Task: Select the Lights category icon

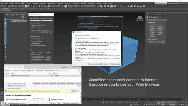Action: (x=152, y=17)
